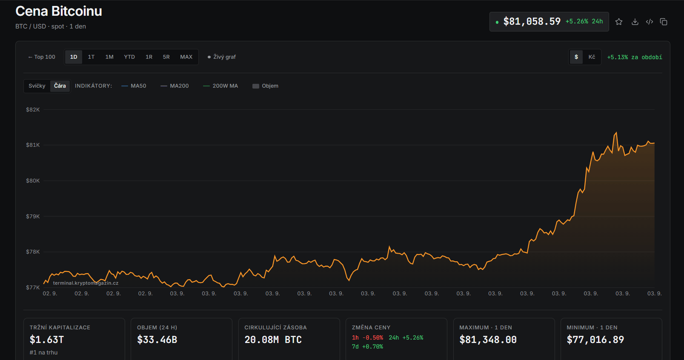Viewport: 684px width, 360px height.
Task: Click the $33.46B volume value
Action: click(x=157, y=340)
